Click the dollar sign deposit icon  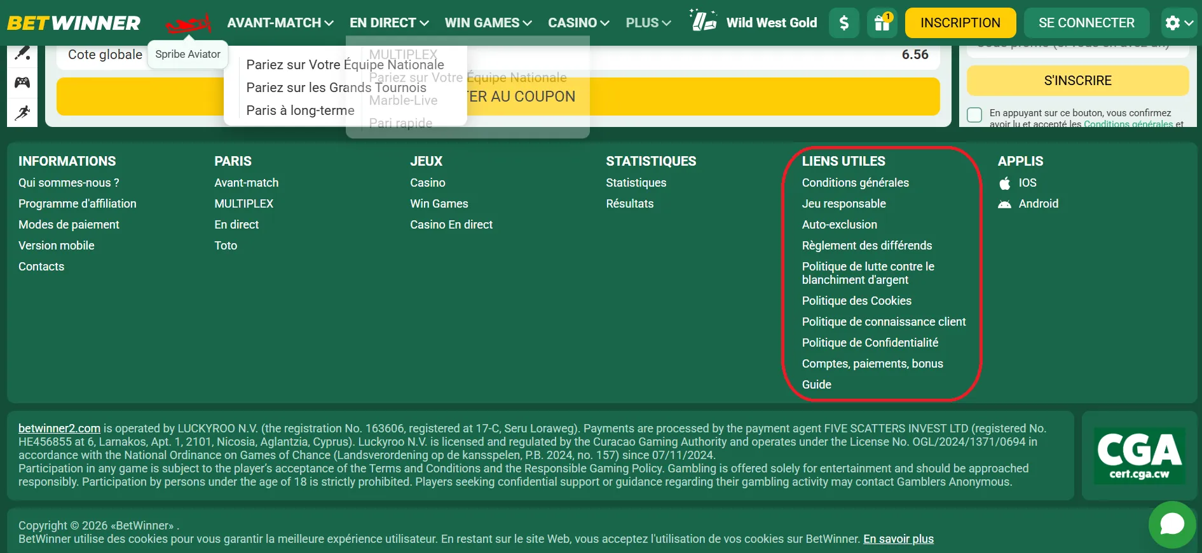pyautogui.click(x=844, y=23)
